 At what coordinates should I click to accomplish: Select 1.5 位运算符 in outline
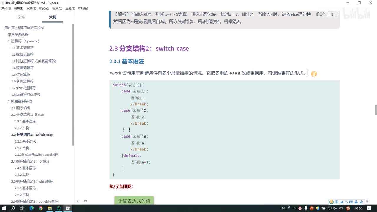tap(21, 74)
